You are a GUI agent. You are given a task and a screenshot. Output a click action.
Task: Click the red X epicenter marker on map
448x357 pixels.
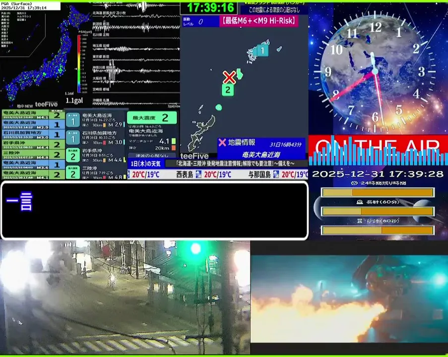pos(229,77)
